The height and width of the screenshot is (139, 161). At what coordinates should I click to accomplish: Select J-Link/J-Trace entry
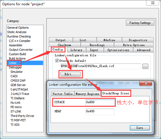20,94
